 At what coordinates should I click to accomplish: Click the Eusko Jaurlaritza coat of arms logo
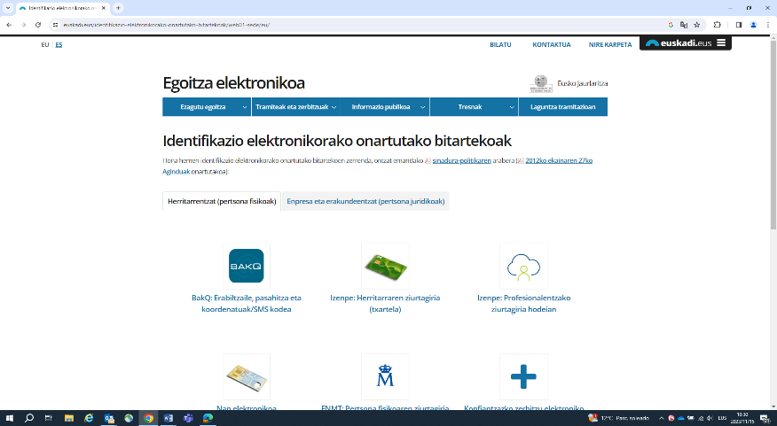pyautogui.click(x=540, y=84)
